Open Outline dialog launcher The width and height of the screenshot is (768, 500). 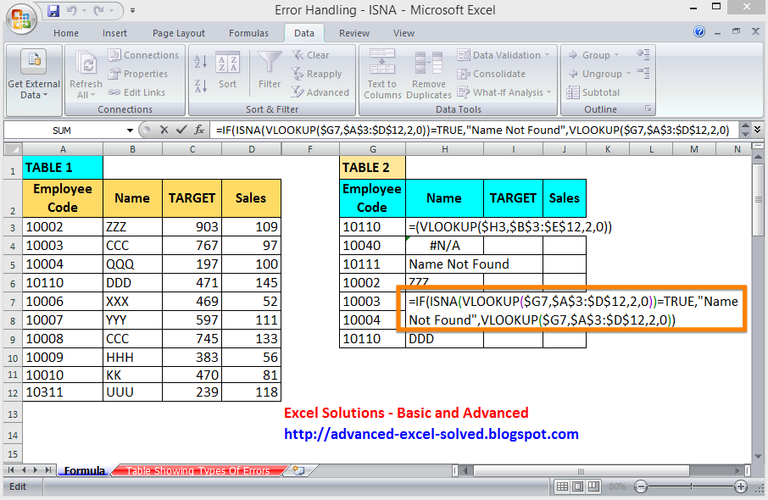coord(648,108)
